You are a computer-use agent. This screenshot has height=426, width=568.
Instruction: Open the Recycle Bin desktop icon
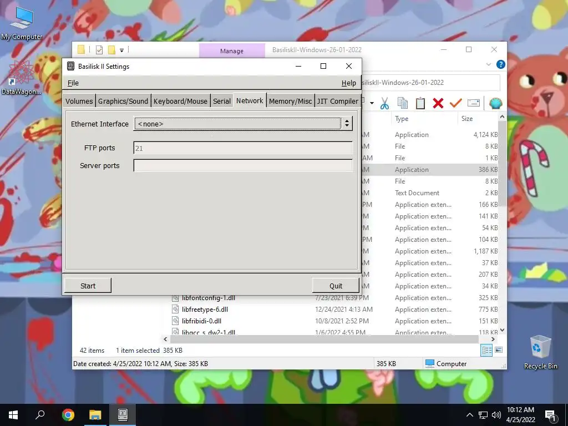540,352
